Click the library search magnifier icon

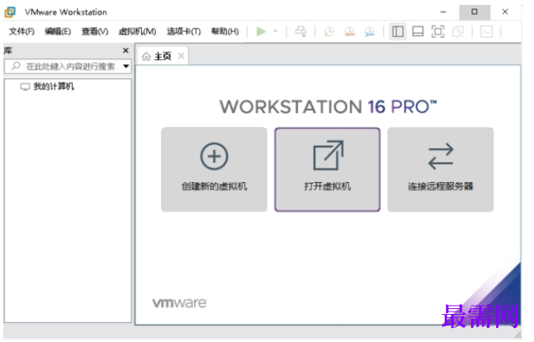point(16,67)
